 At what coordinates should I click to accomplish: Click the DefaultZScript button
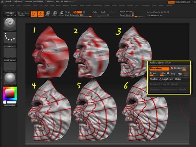click(x=183, y=2)
